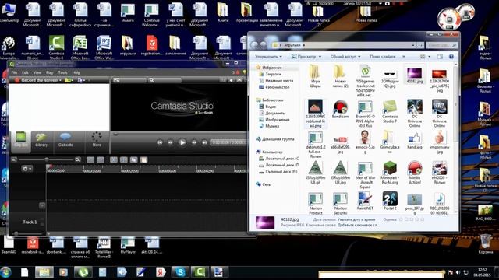Viewport: 499px width, 280px height.
Task: Step forward in Camtasia preview
Action: coord(194,142)
